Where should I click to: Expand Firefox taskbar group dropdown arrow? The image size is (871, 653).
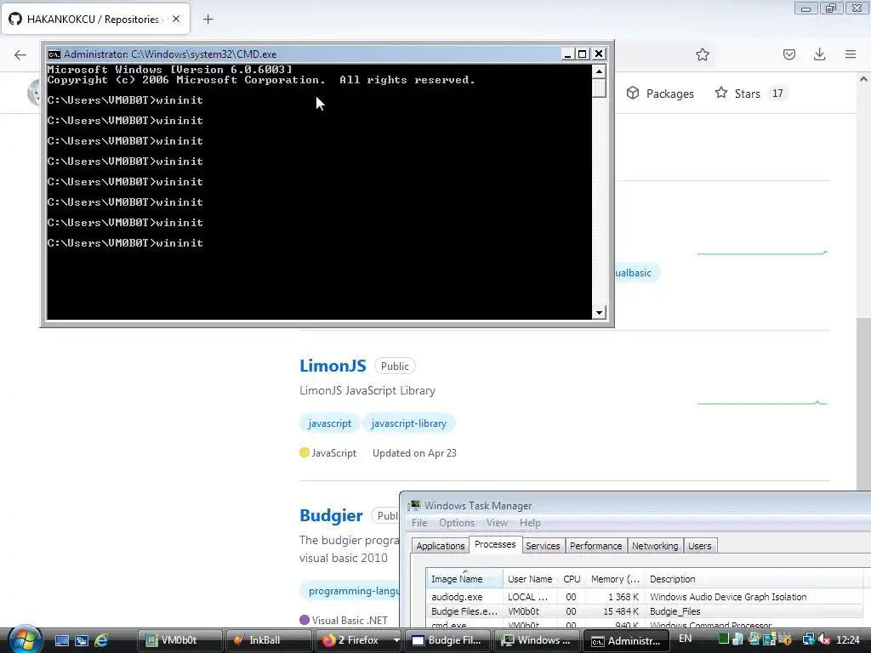396,640
